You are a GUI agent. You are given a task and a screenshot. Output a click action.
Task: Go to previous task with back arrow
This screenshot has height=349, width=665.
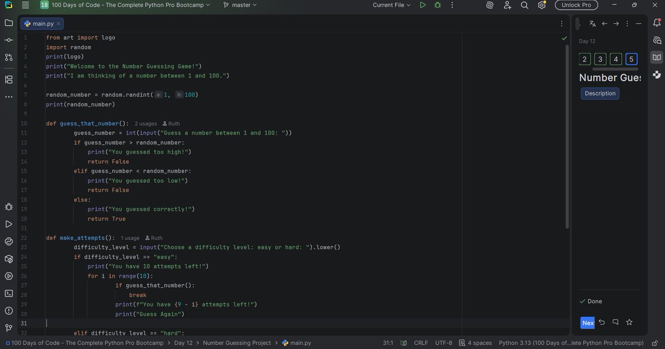pyautogui.click(x=605, y=24)
